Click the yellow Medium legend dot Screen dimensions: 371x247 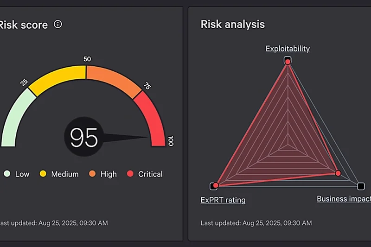tap(43, 174)
